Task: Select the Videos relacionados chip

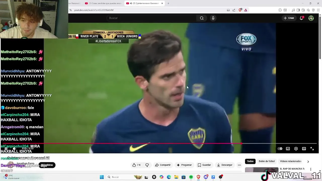Action: [x=291, y=161]
